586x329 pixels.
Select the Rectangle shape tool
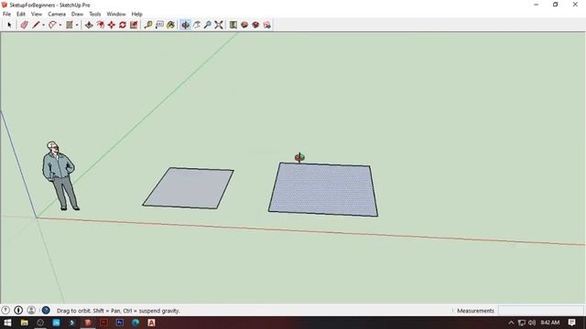(x=70, y=25)
